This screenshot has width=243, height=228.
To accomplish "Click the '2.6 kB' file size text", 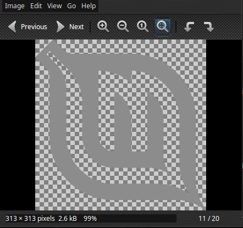I will [68, 219].
